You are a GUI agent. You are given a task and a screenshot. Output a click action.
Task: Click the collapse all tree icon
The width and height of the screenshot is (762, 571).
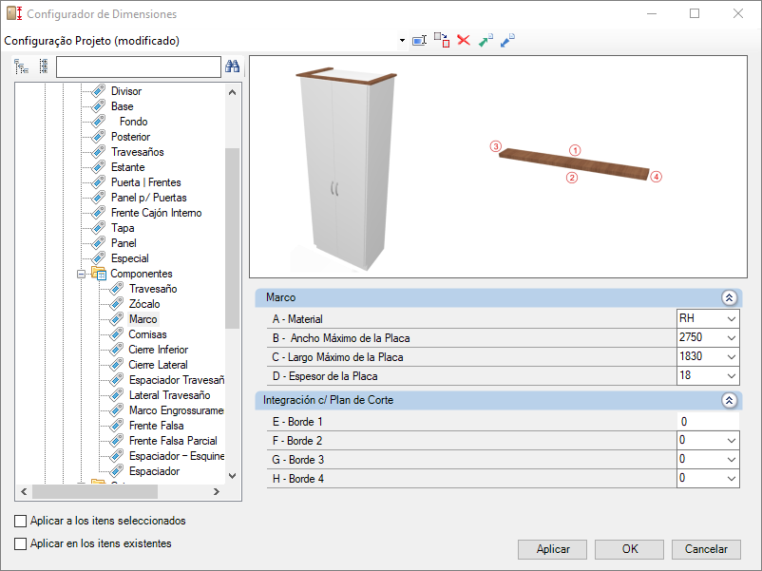coord(43,67)
